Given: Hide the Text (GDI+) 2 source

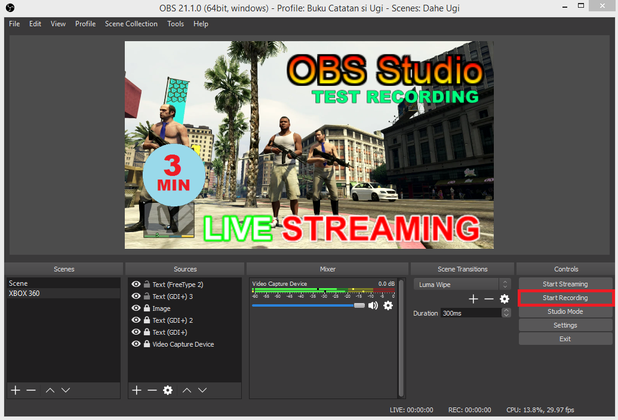Looking at the screenshot, I should coord(136,320).
